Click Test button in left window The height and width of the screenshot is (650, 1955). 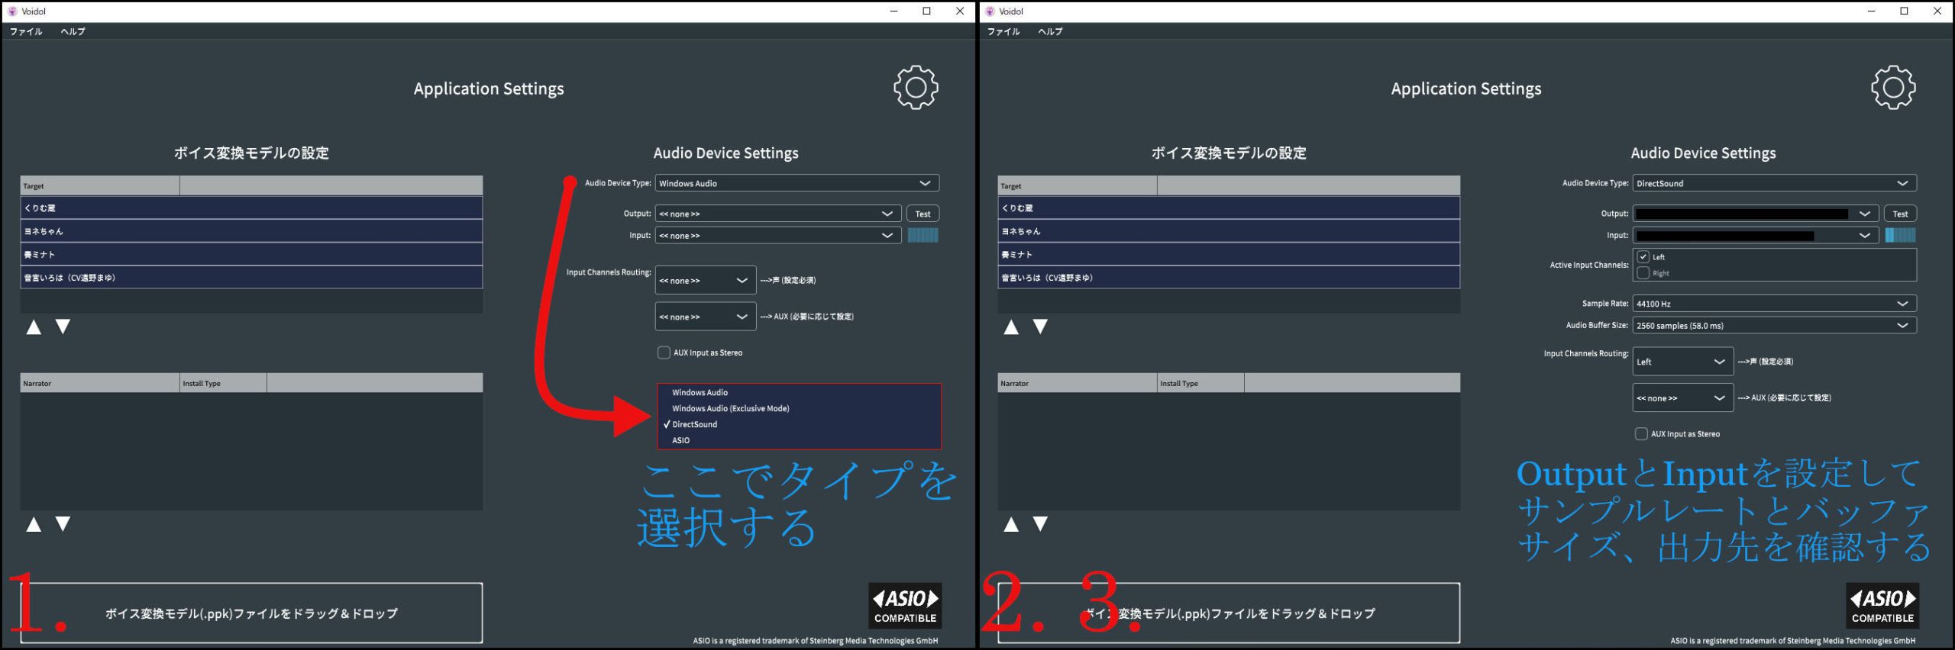pyautogui.click(x=923, y=214)
